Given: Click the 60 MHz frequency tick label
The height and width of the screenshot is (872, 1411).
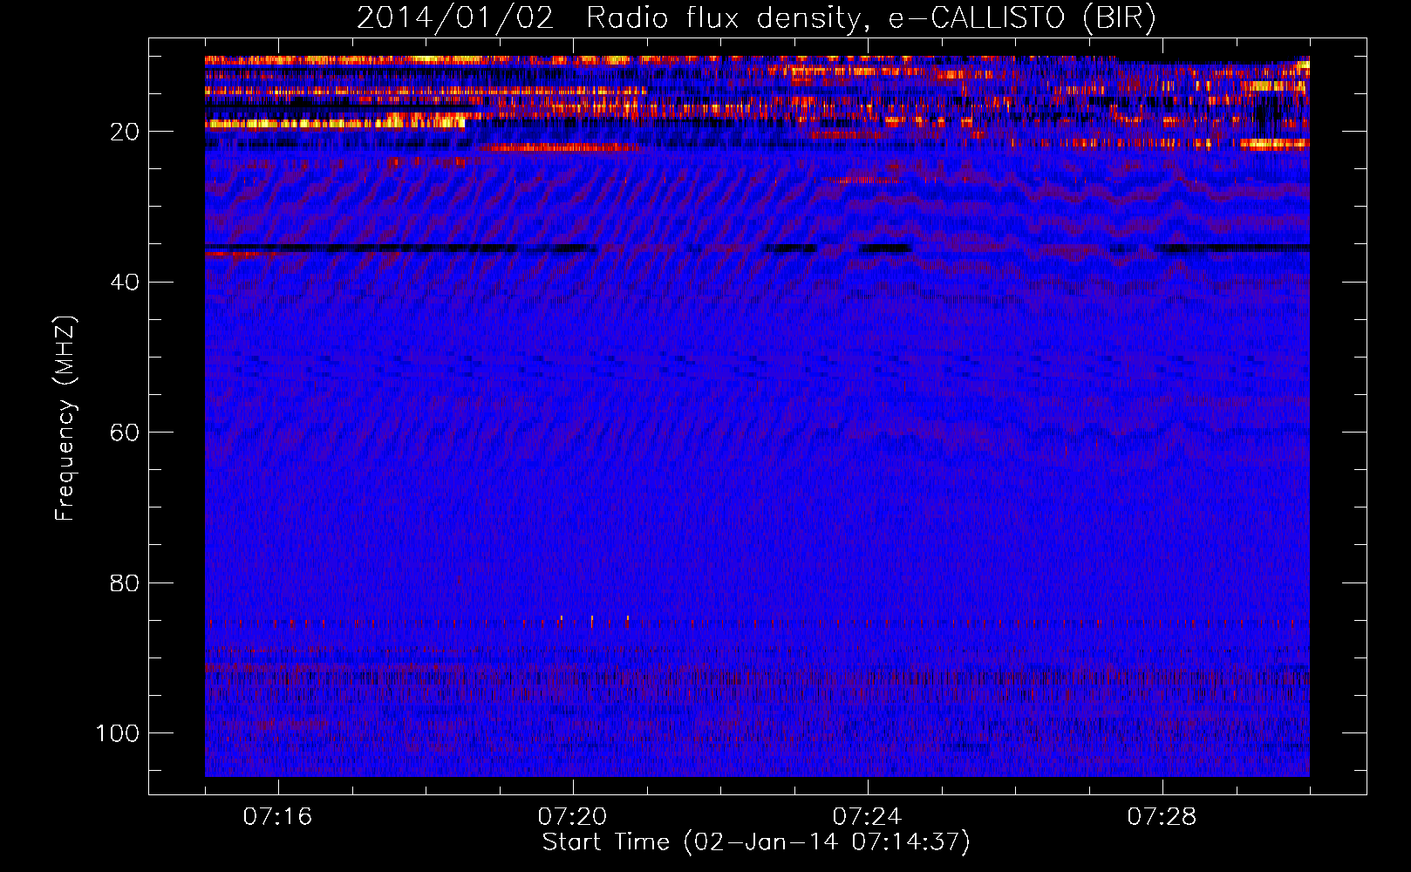Looking at the screenshot, I should click(125, 433).
